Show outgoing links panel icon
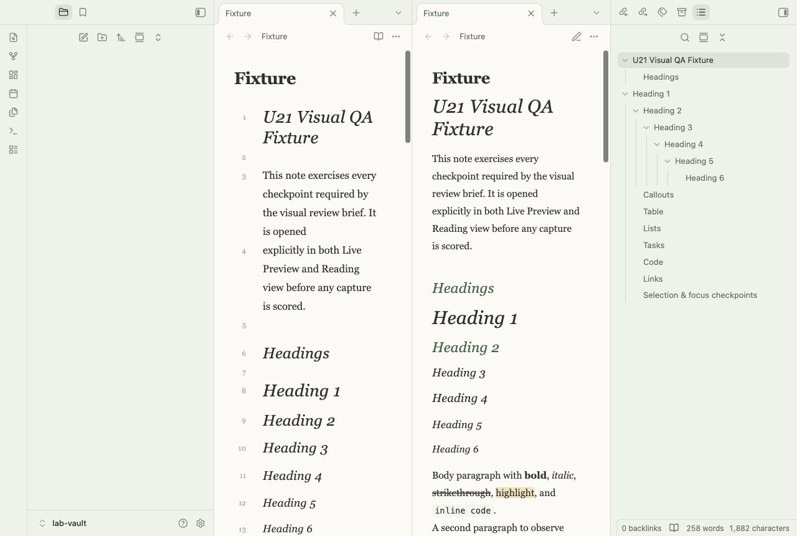 [643, 12]
